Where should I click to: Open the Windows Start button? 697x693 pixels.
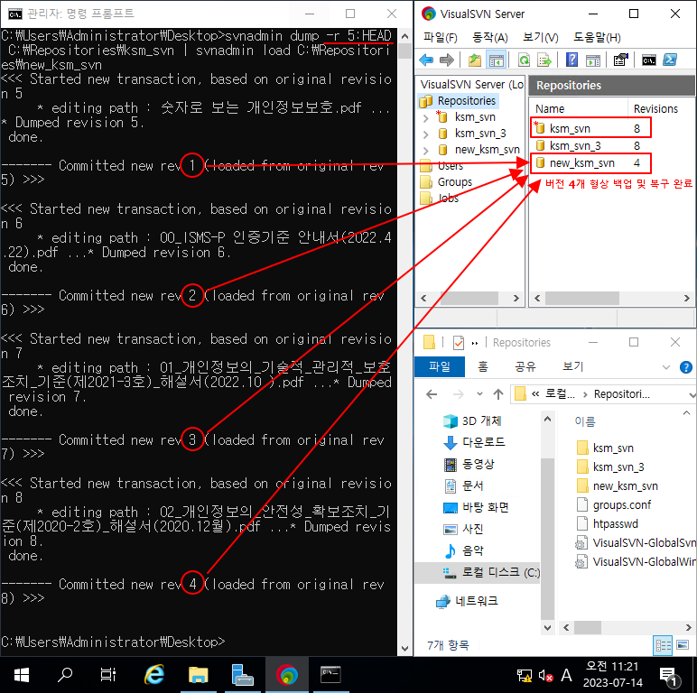click(22, 675)
